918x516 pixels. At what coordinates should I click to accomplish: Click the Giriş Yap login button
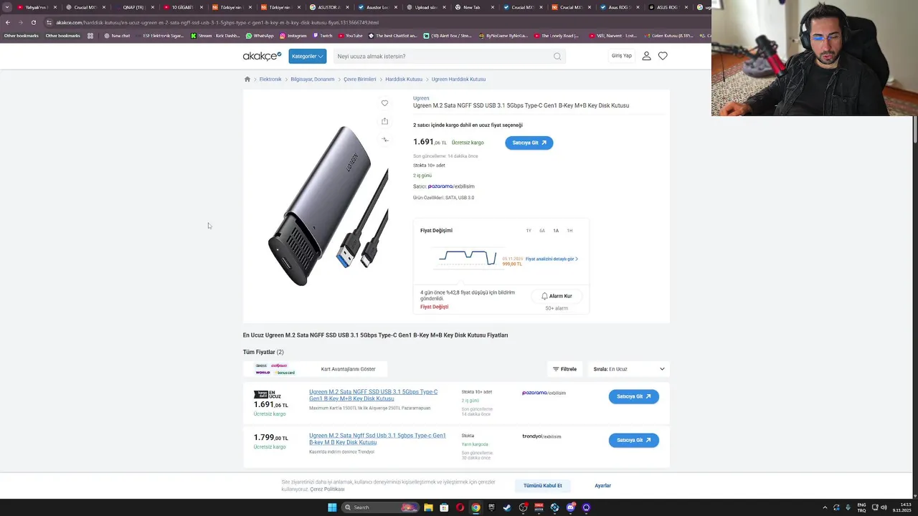(622, 56)
